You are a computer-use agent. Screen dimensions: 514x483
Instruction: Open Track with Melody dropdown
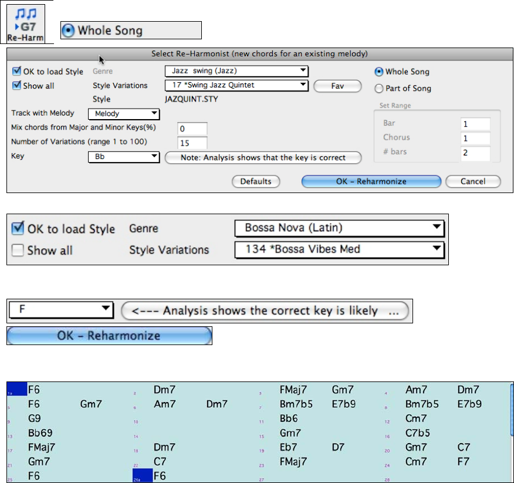pyautogui.click(x=123, y=114)
